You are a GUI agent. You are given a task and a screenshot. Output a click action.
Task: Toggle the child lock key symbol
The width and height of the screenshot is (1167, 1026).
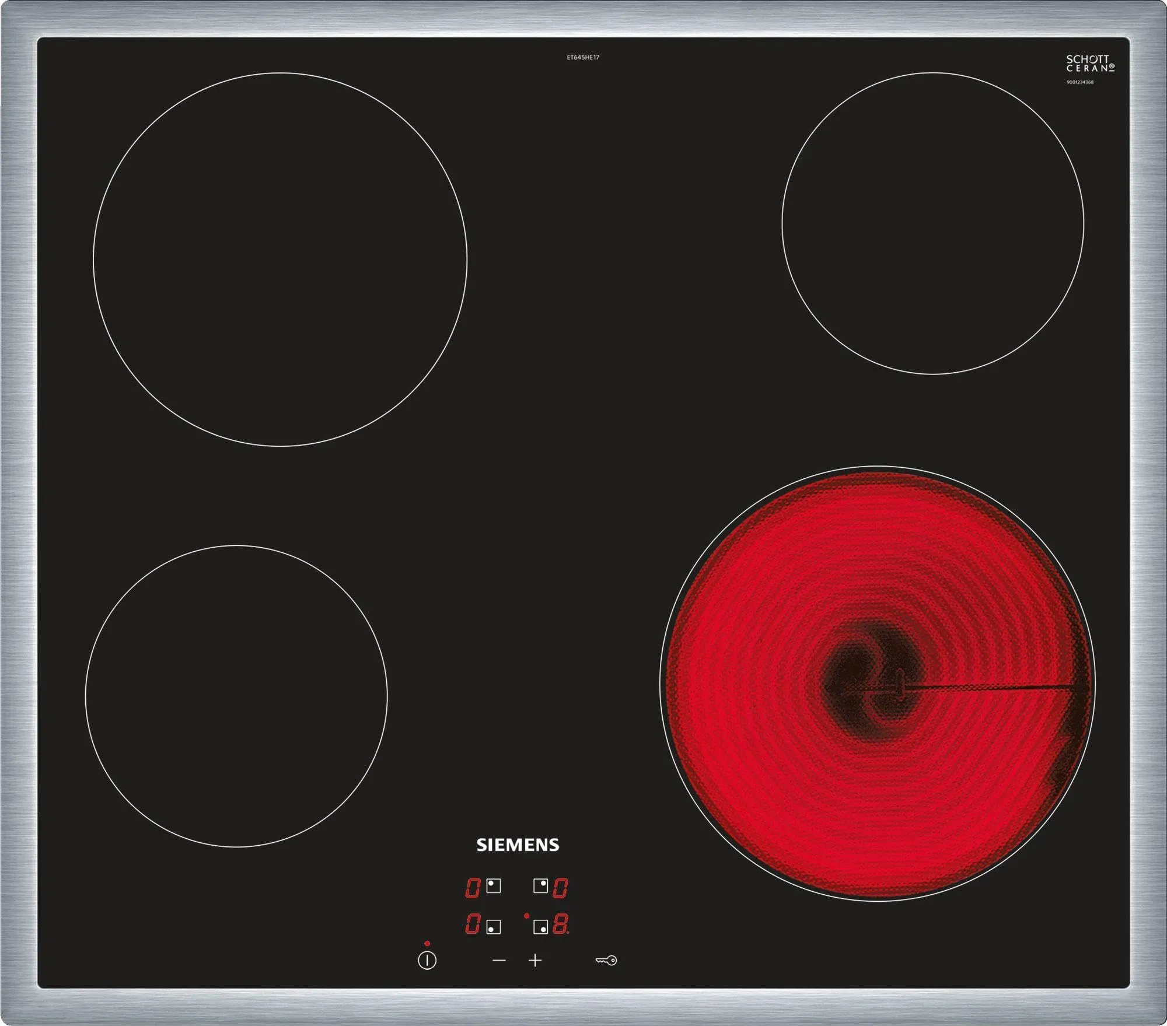coord(606,960)
